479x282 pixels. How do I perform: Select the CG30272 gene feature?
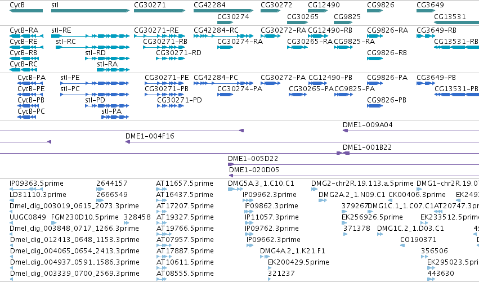270,11
